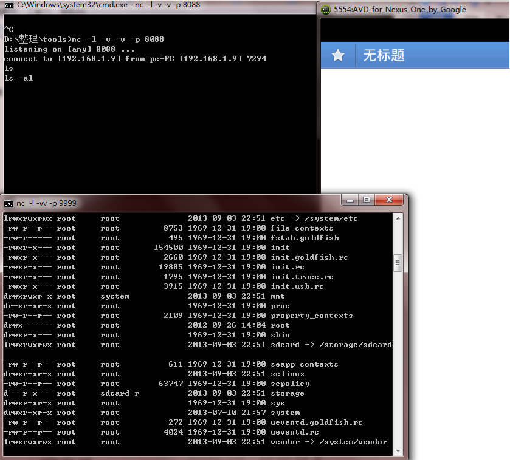Click the ueventd.goldfish.rc entry
Screen dimensions: 510x460
(x=317, y=422)
